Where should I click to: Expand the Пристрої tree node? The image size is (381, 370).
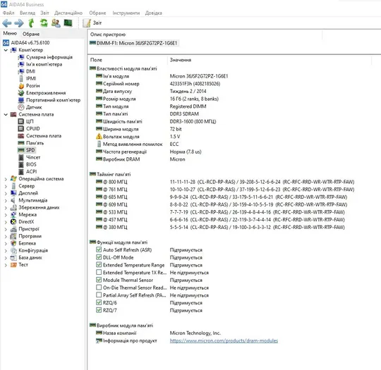[x=6, y=229]
